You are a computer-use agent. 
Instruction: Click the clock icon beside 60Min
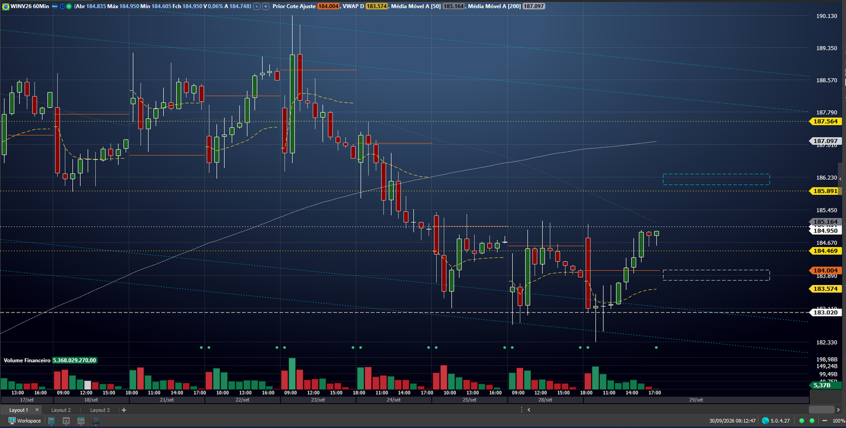(62, 6)
